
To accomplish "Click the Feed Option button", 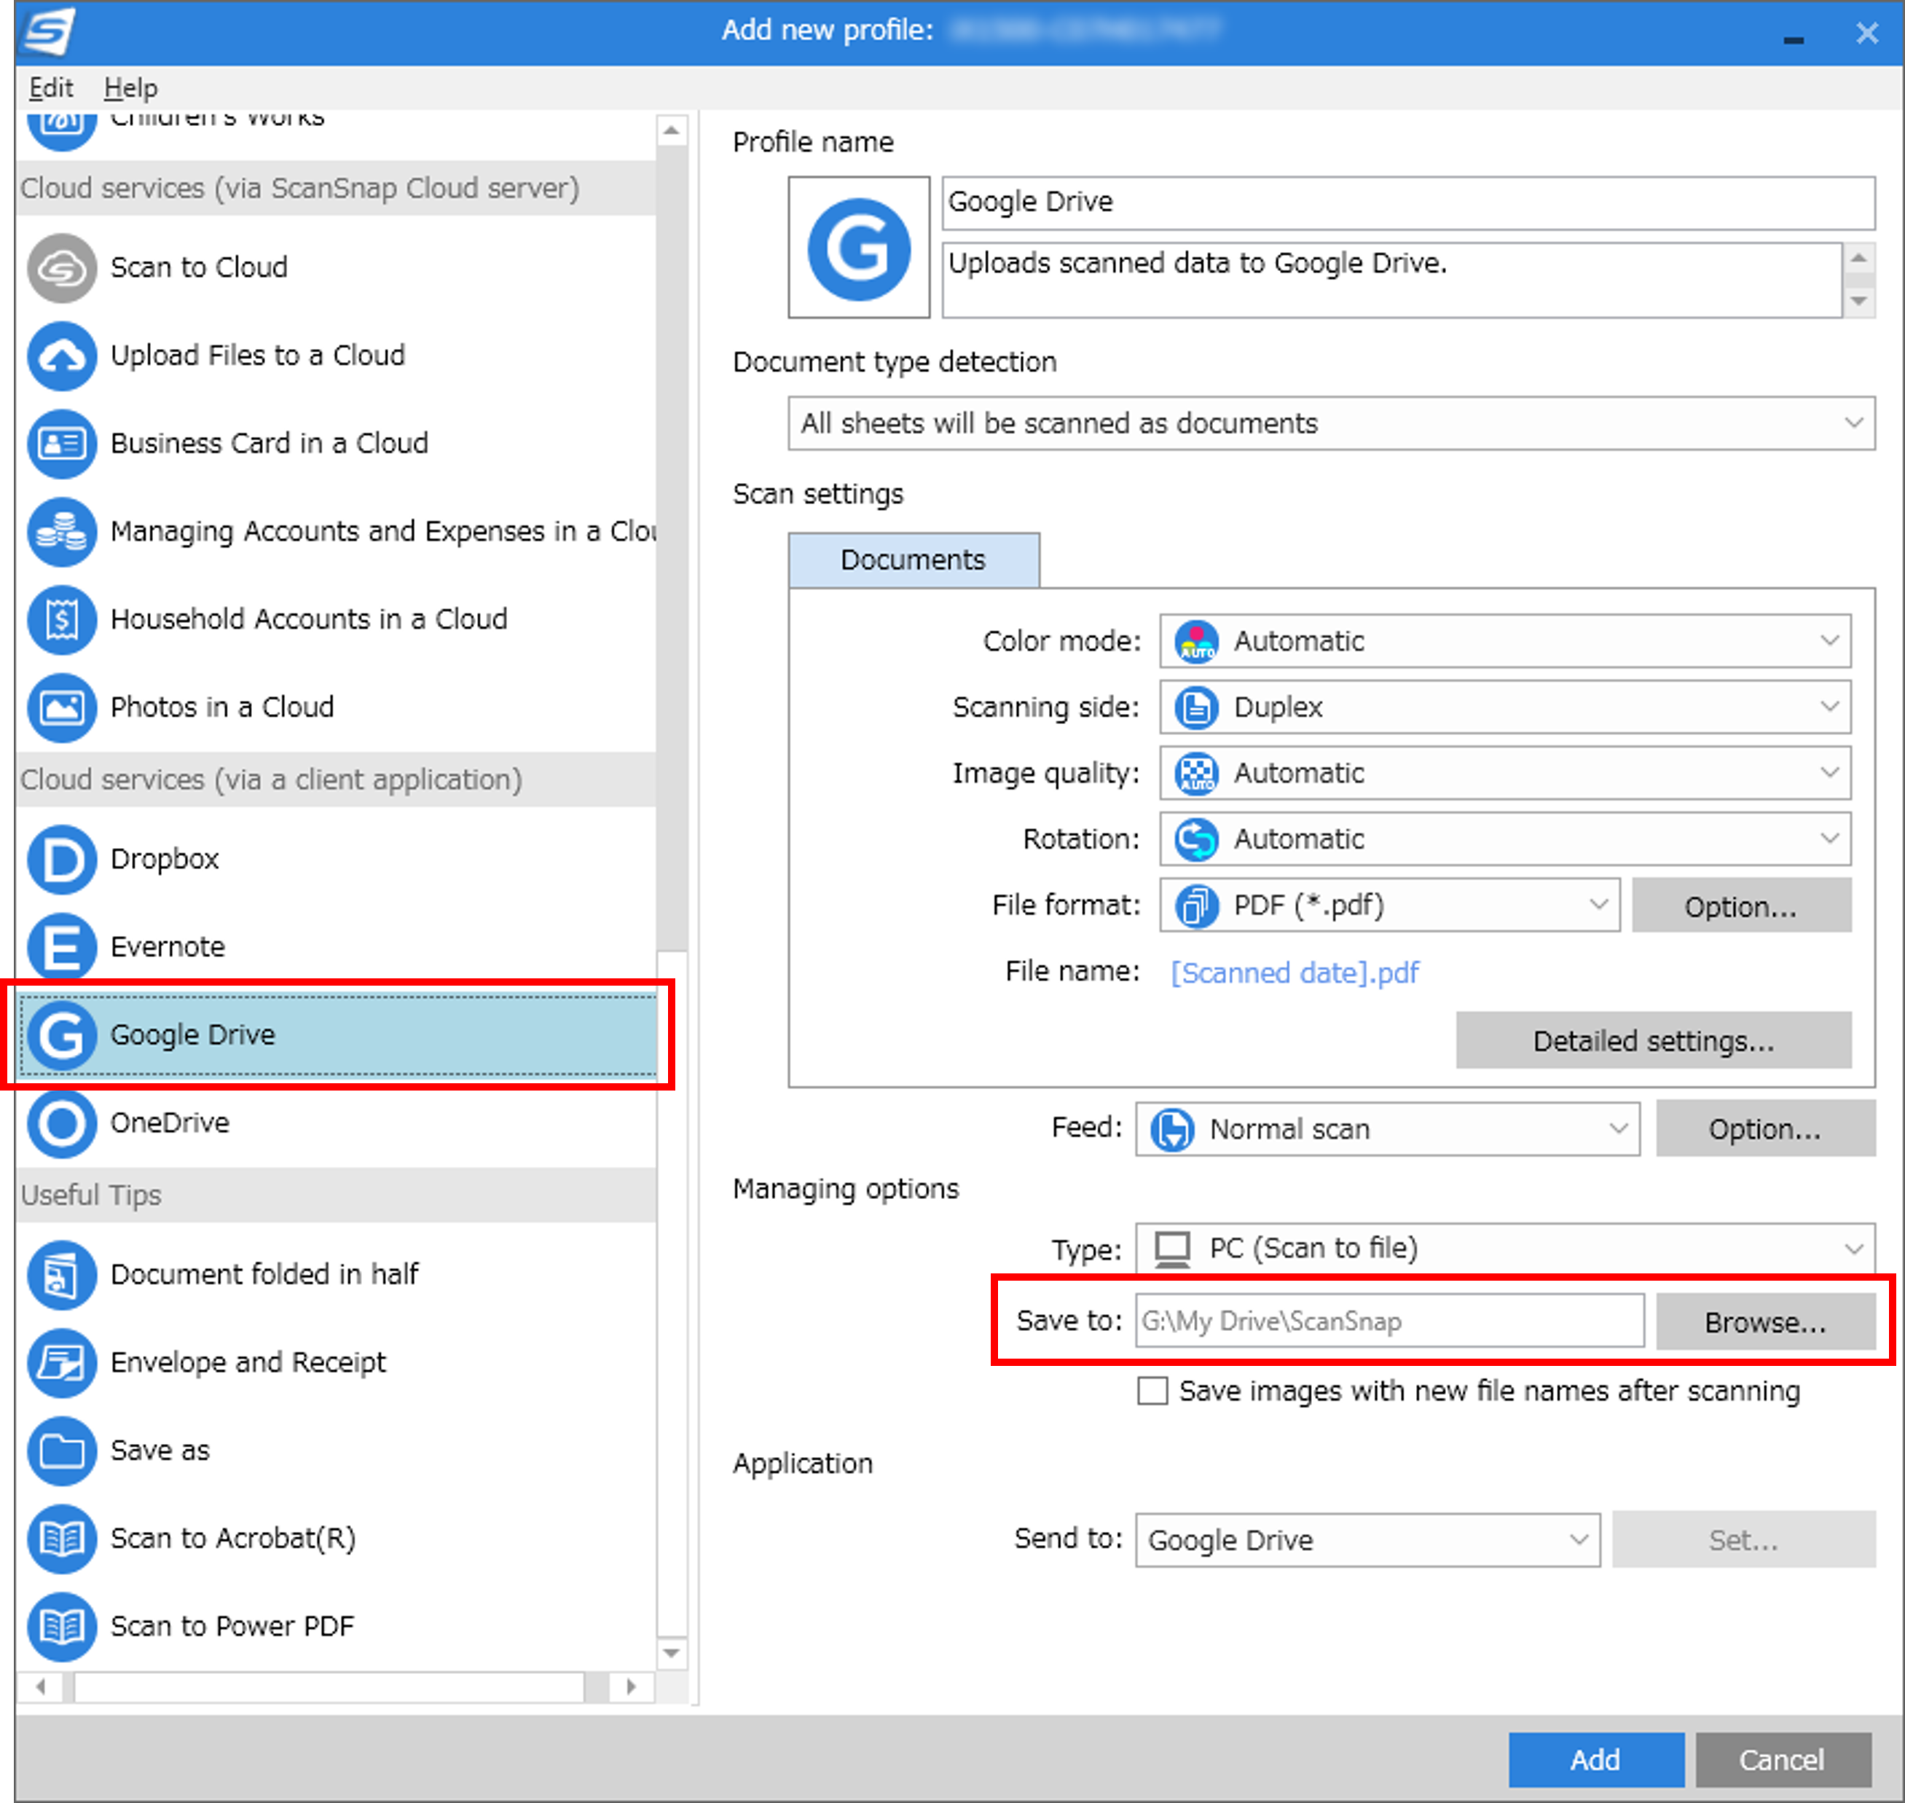I will coord(1764,1130).
